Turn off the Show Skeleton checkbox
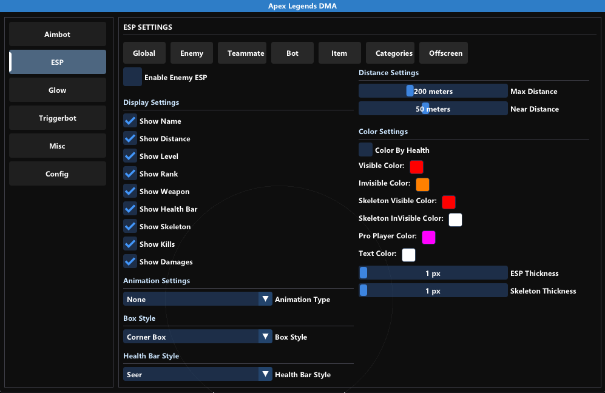 130,227
